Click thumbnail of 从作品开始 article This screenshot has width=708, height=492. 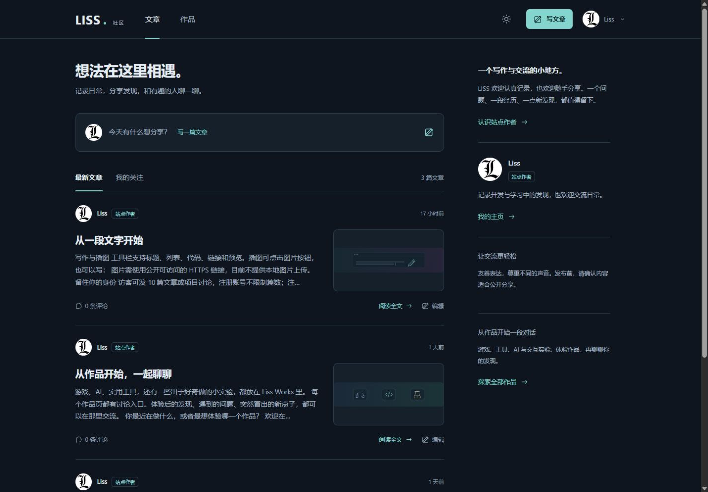click(x=389, y=394)
